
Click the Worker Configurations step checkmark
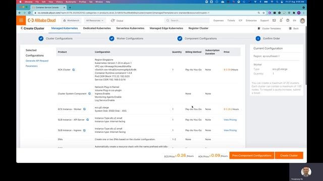pyautogui.click(x=112, y=39)
